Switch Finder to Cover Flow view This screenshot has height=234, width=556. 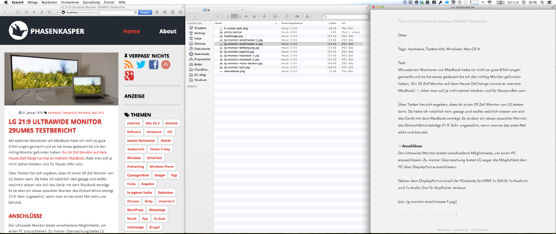tap(246, 16)
